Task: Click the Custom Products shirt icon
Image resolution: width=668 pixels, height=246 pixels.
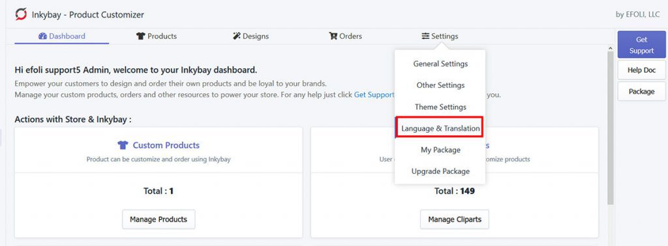Action: (x=123, y=145)
